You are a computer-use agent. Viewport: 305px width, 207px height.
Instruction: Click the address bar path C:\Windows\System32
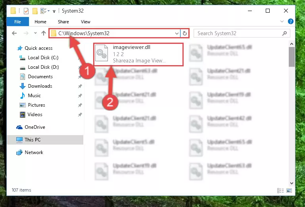(x=84, y=33)
